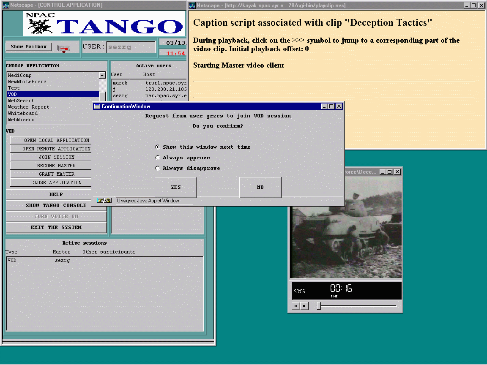Click SHOW TANGO CONSOLE button

pyautogui.click(x=50, y=205)
